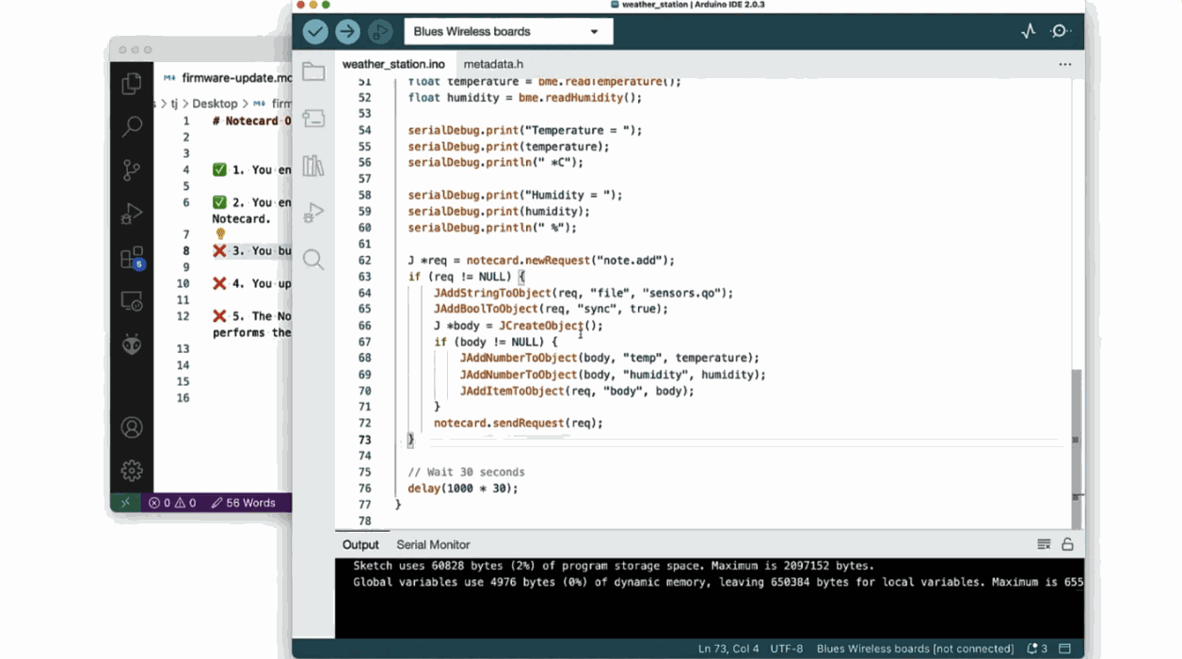Toggle the lock icon in Output panel
Viewport: 1182px width, 659px height.
pos(1067,544)
